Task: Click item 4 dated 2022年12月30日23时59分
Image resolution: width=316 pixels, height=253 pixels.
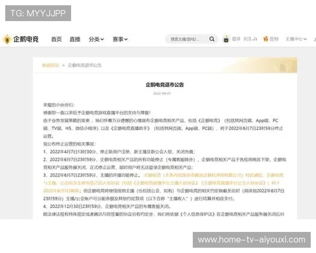Action: pyautogui.click(x=107, y=207)
